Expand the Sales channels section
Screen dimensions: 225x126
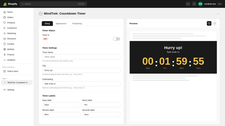coord(9,67)
